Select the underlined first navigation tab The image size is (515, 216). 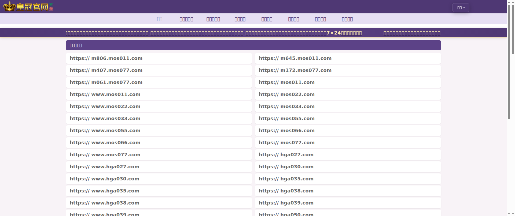coord(160,19)
